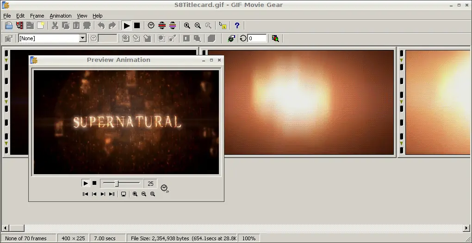Screen dimensions: 472x243
Task: Click the clock speed icon in preview
Action: [164, 188]
